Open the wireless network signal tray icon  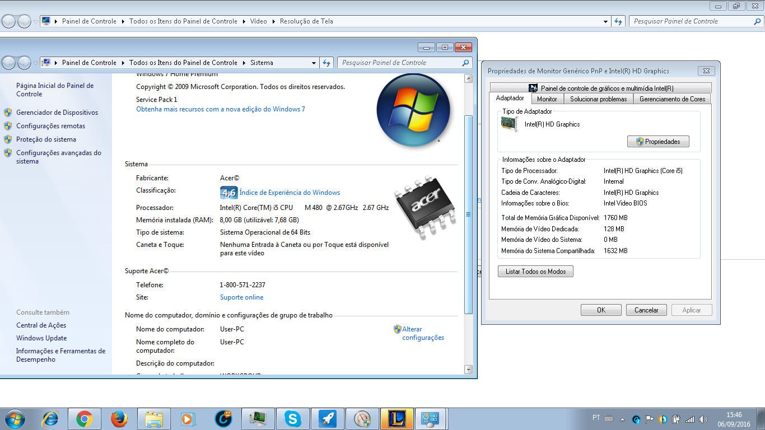[690, 419]
